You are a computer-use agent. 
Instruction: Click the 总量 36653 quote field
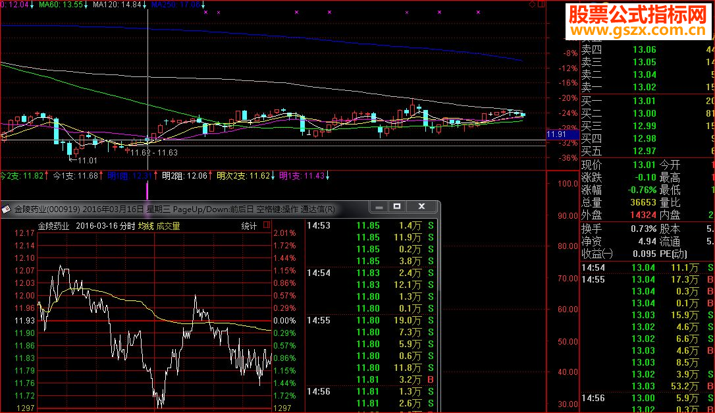pos(619,202)
